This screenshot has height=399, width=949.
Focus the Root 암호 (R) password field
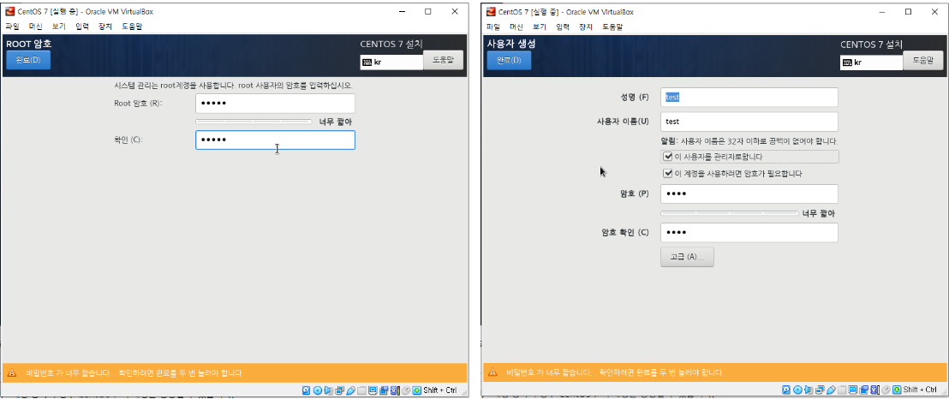(x=275, y=103)
